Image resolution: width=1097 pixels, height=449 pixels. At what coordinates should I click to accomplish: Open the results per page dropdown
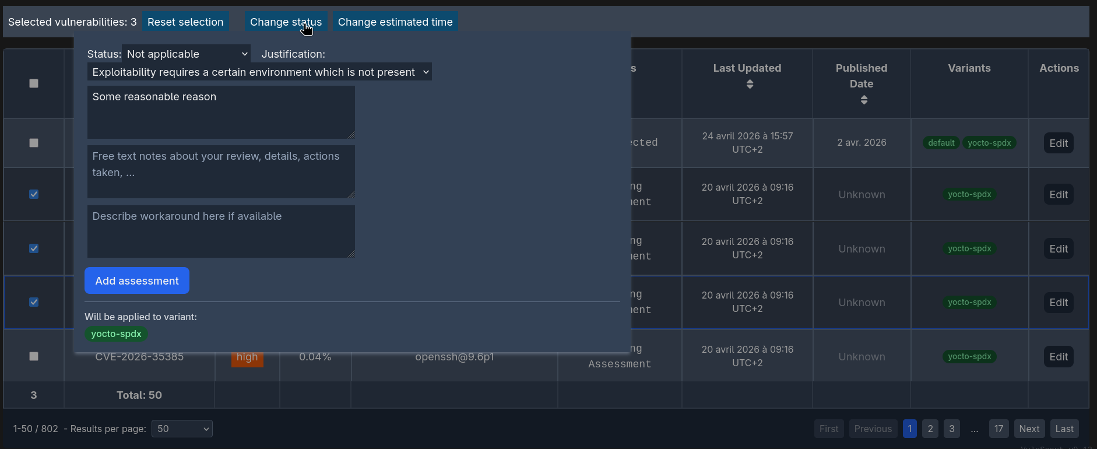pos(182,429)
